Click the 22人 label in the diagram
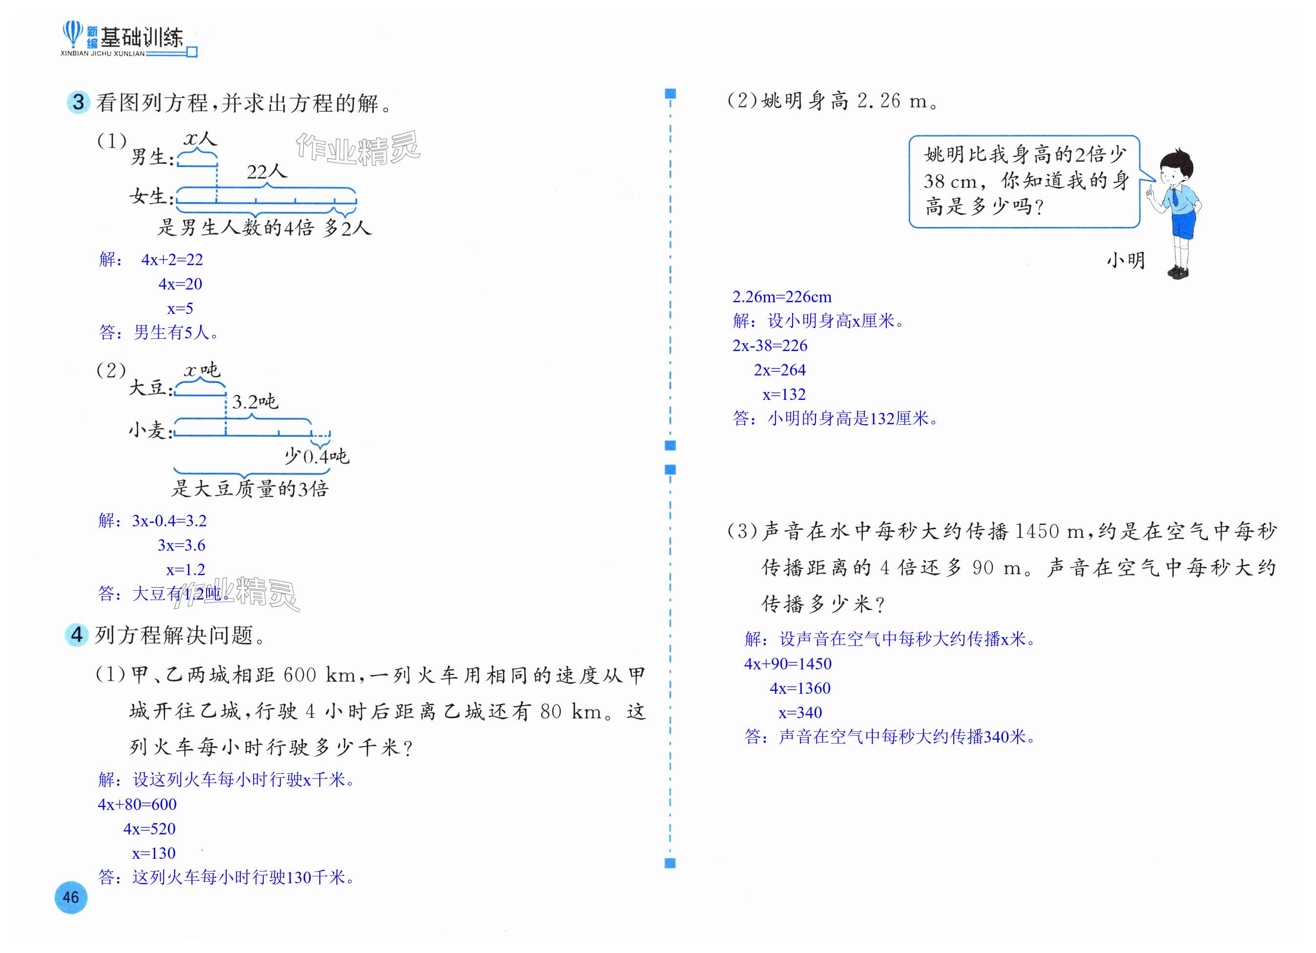This screenshot has width=1316, height=953. click(267, 171)
